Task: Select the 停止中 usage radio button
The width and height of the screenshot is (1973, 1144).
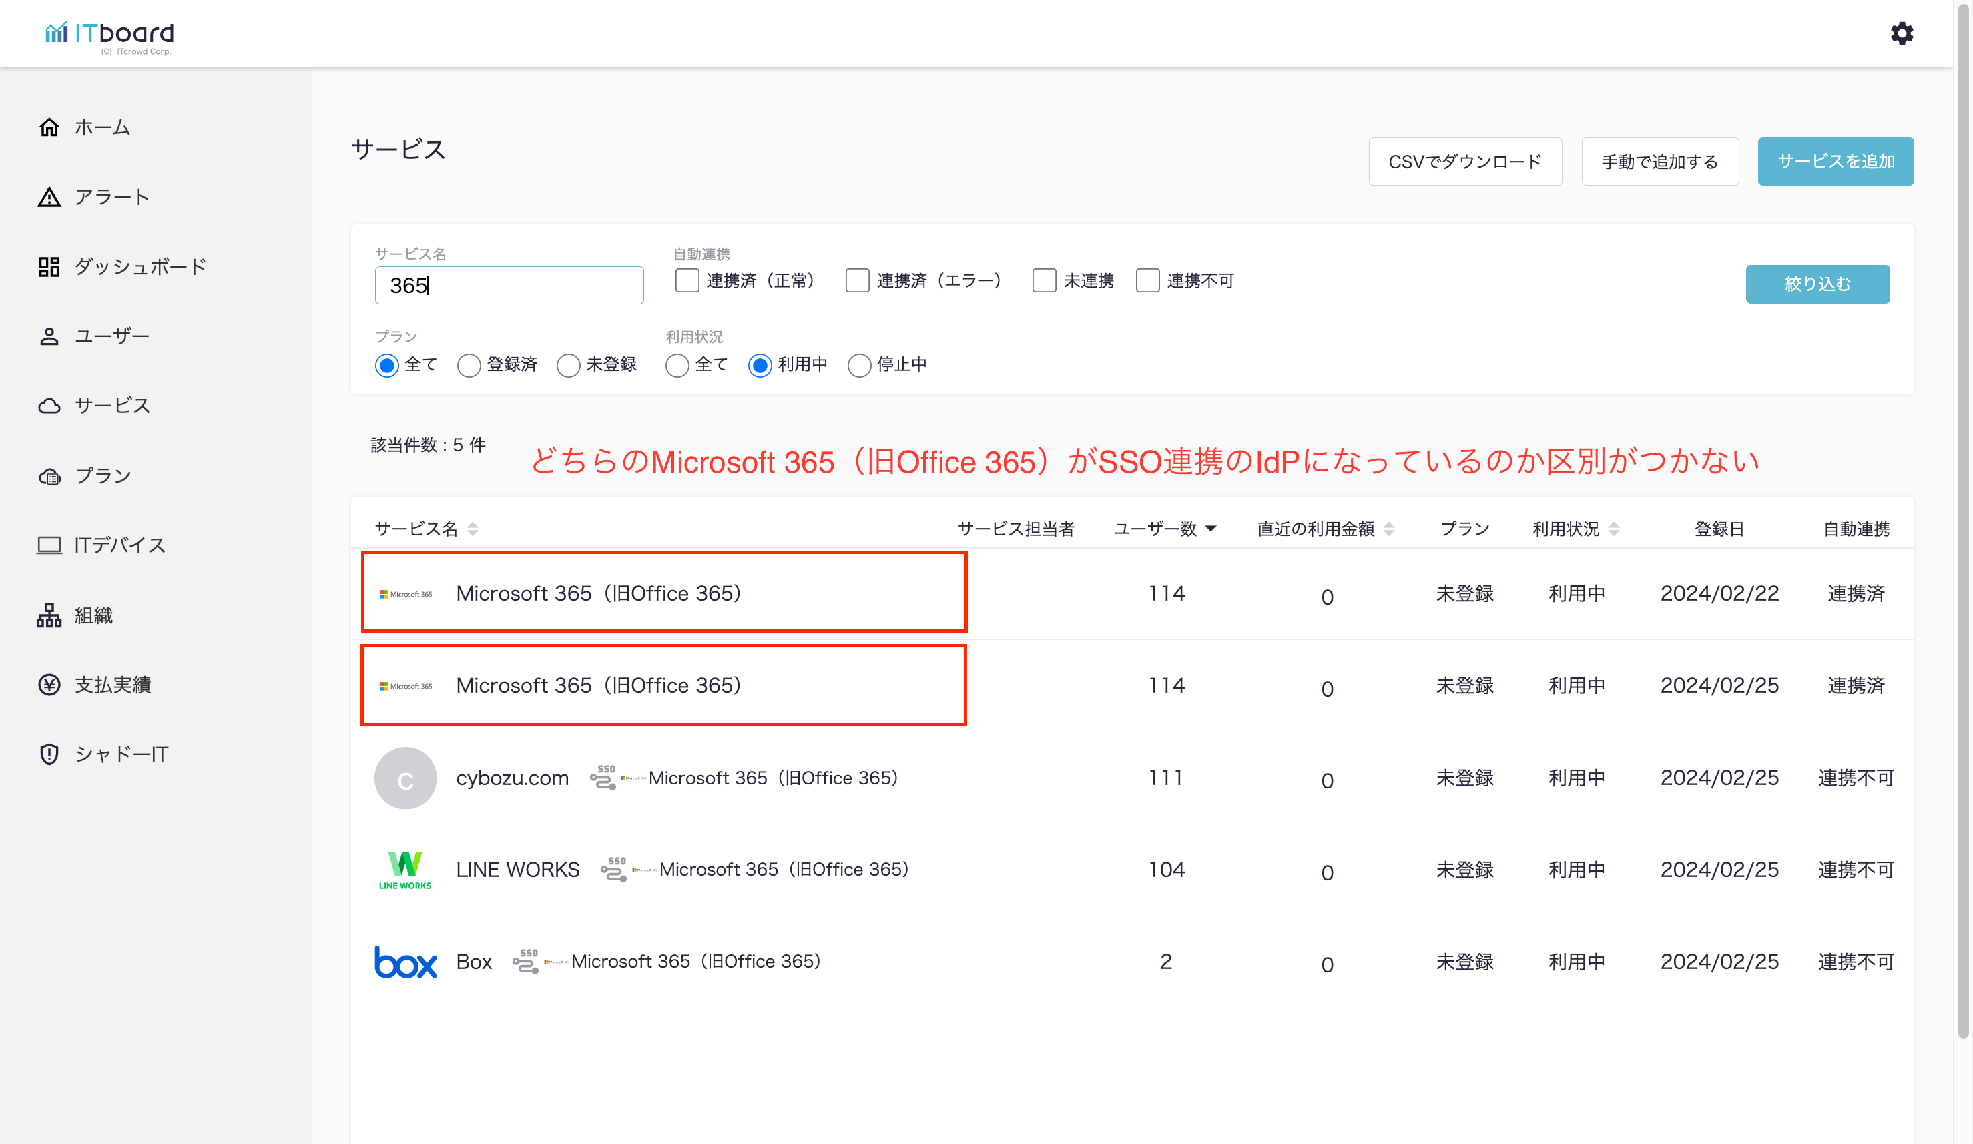Action: (859, 365)
